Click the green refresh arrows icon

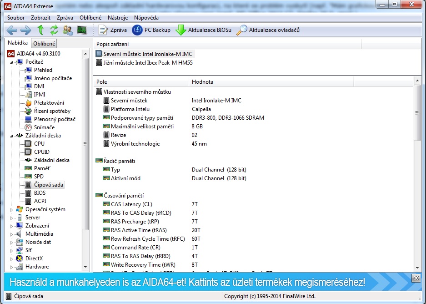54,30
